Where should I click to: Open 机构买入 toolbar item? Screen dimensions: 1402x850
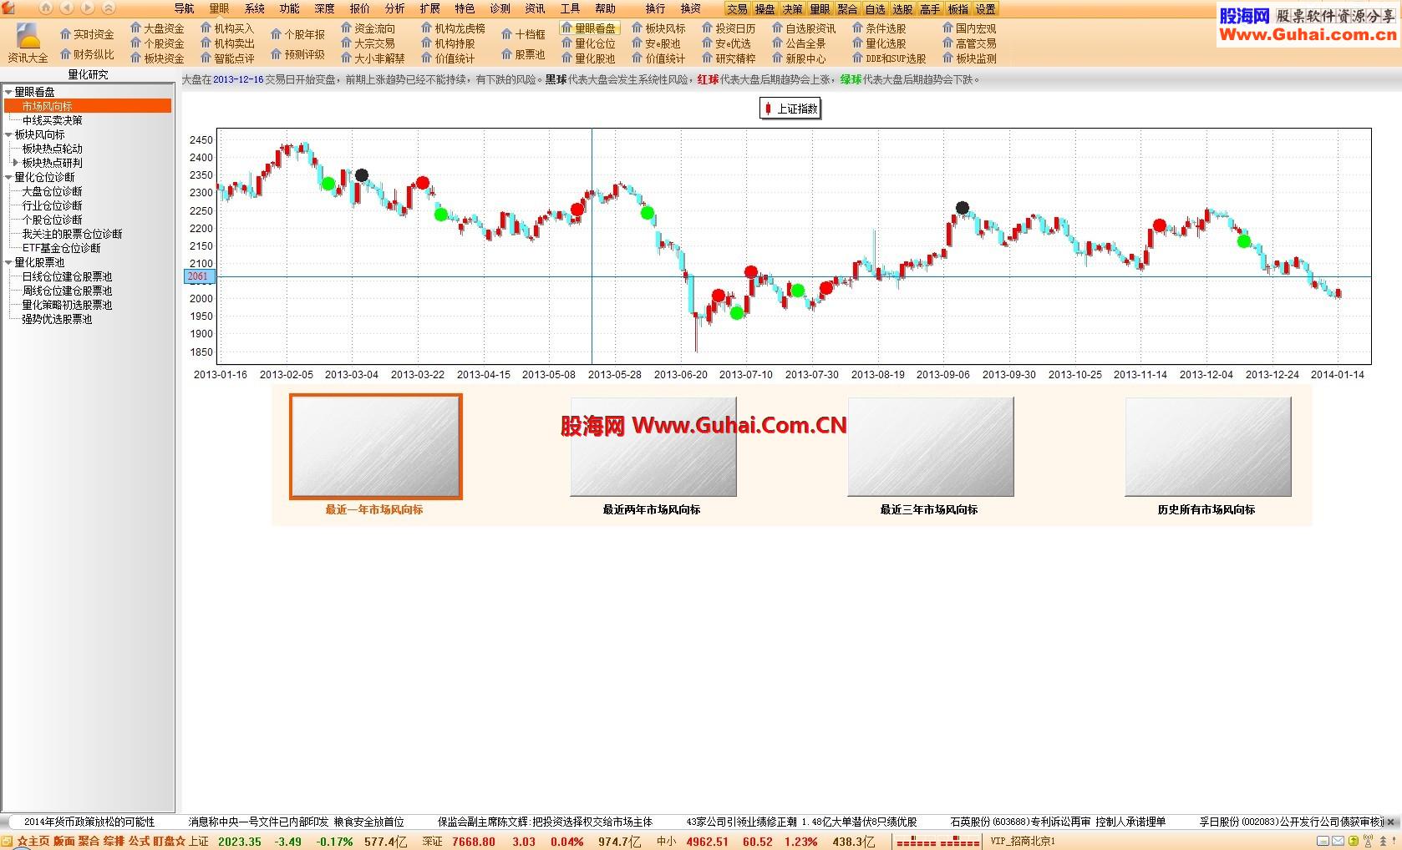tap(227, 28)
